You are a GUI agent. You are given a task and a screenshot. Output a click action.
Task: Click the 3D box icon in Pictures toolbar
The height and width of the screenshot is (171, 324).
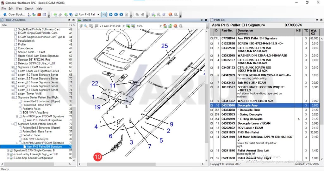click(81, 26)
